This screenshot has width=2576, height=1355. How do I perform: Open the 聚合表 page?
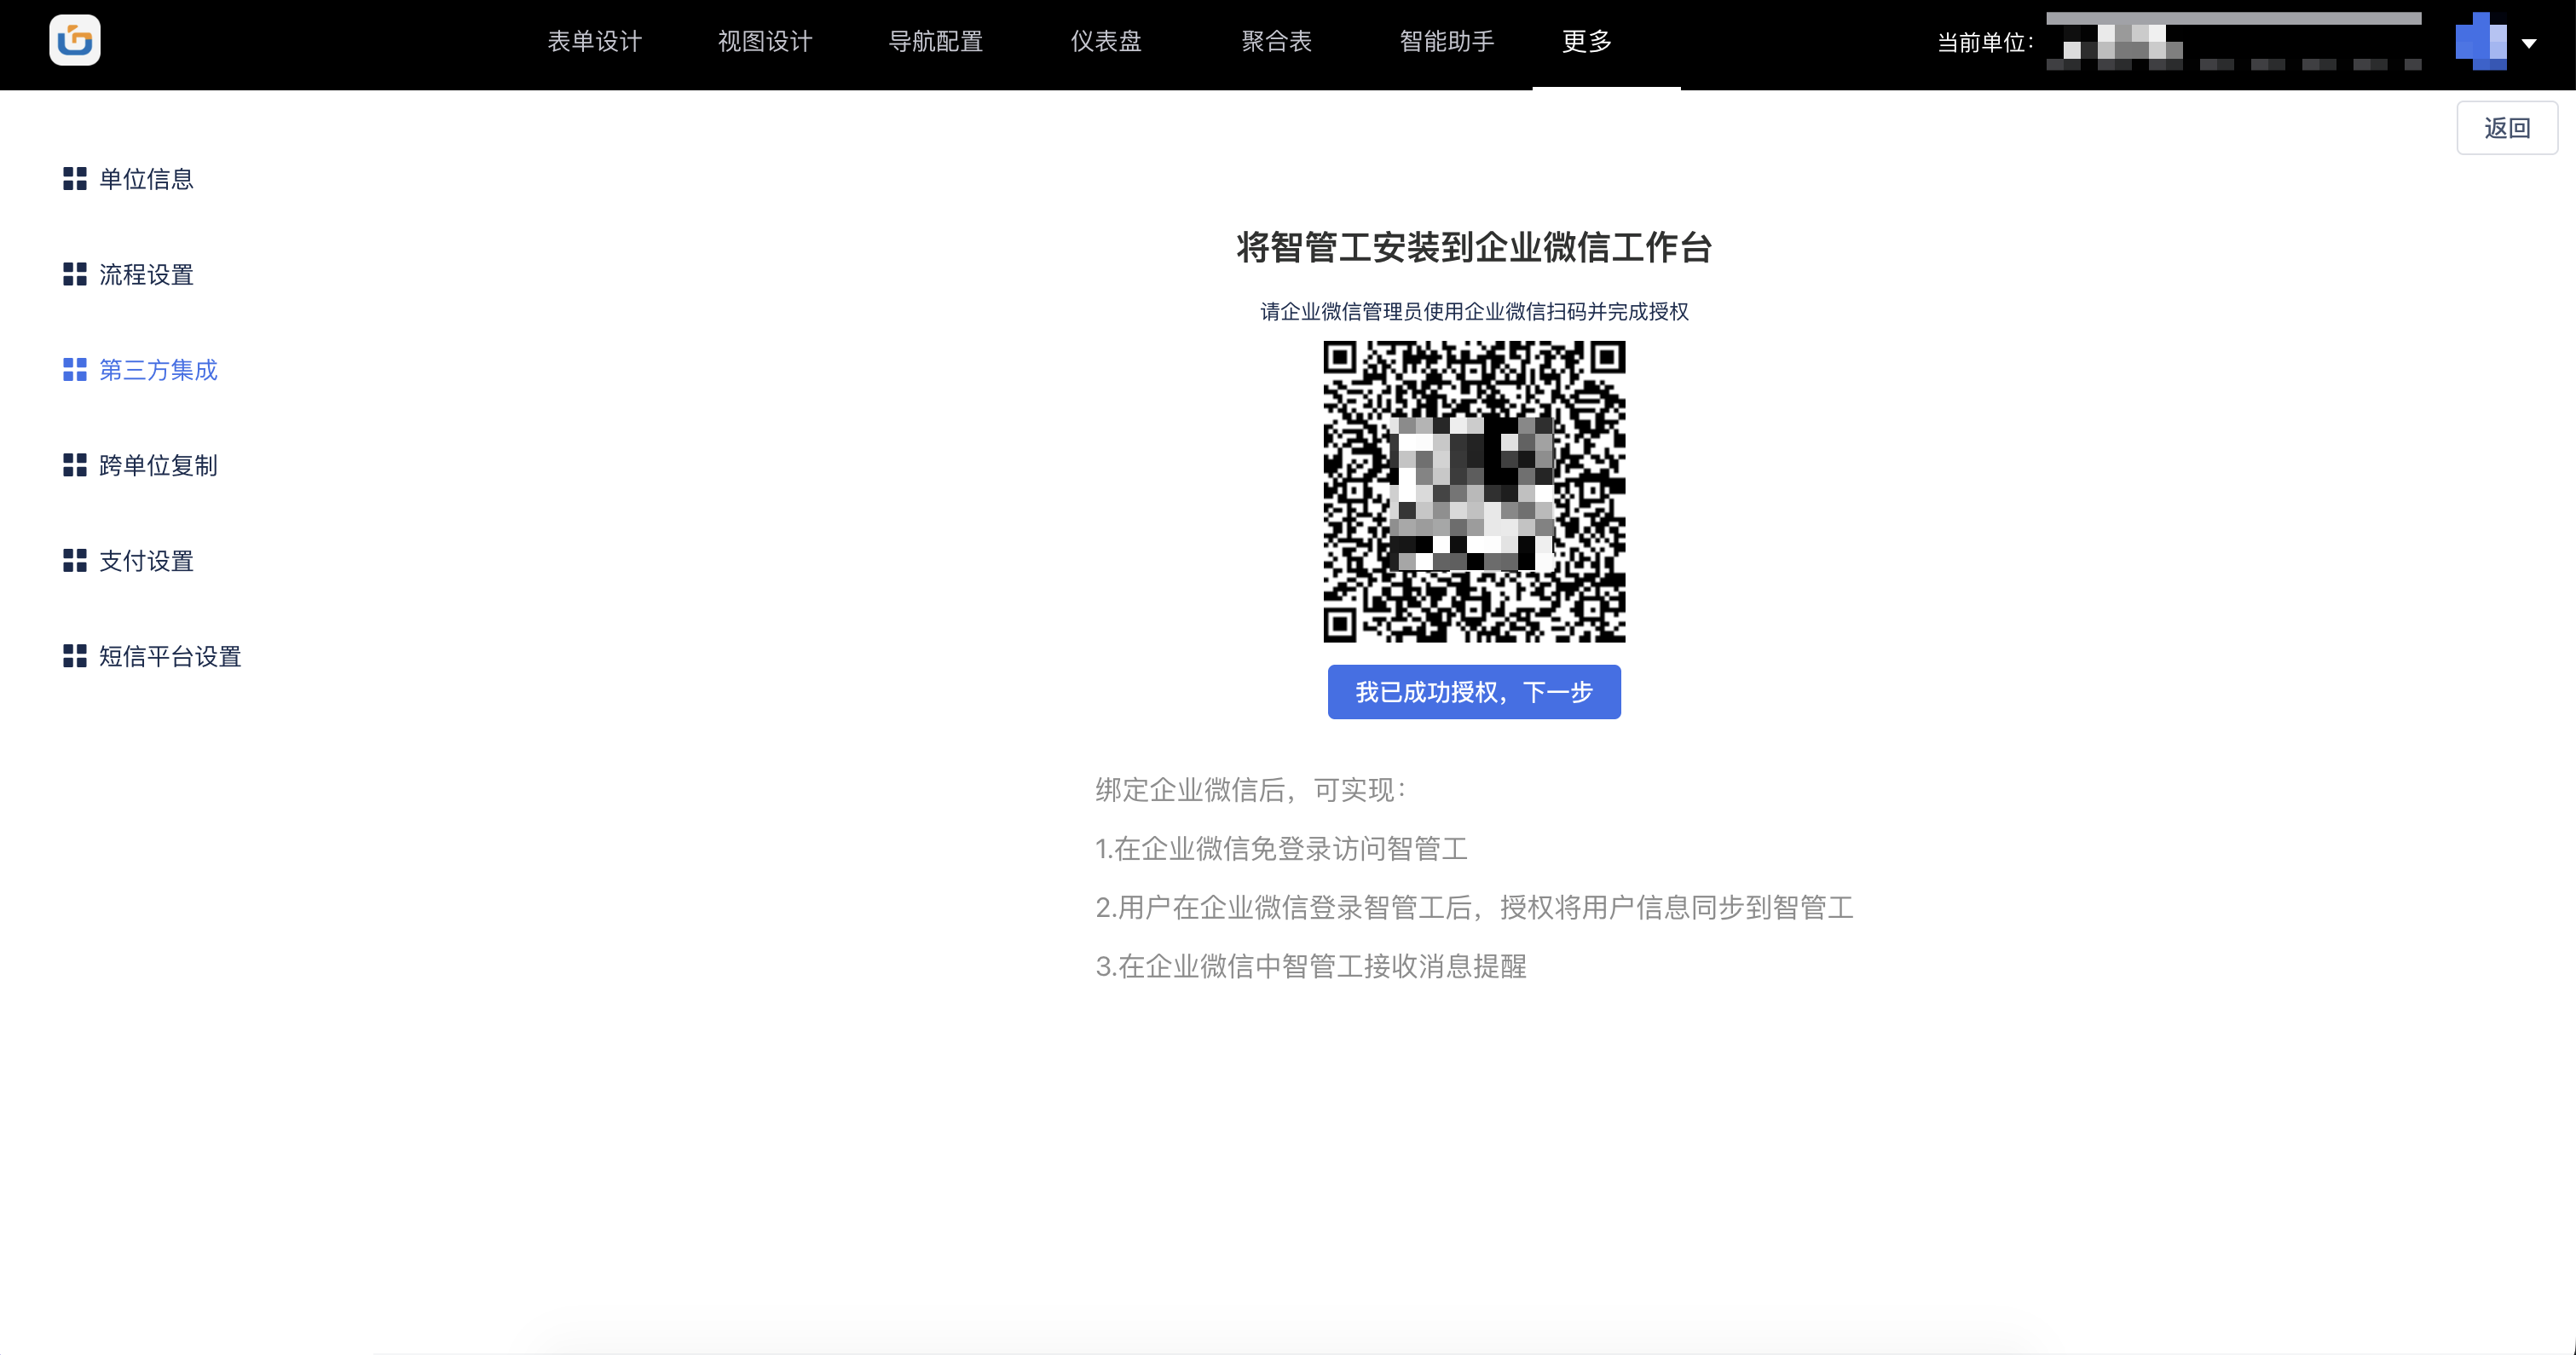(x=1276, y=42)
